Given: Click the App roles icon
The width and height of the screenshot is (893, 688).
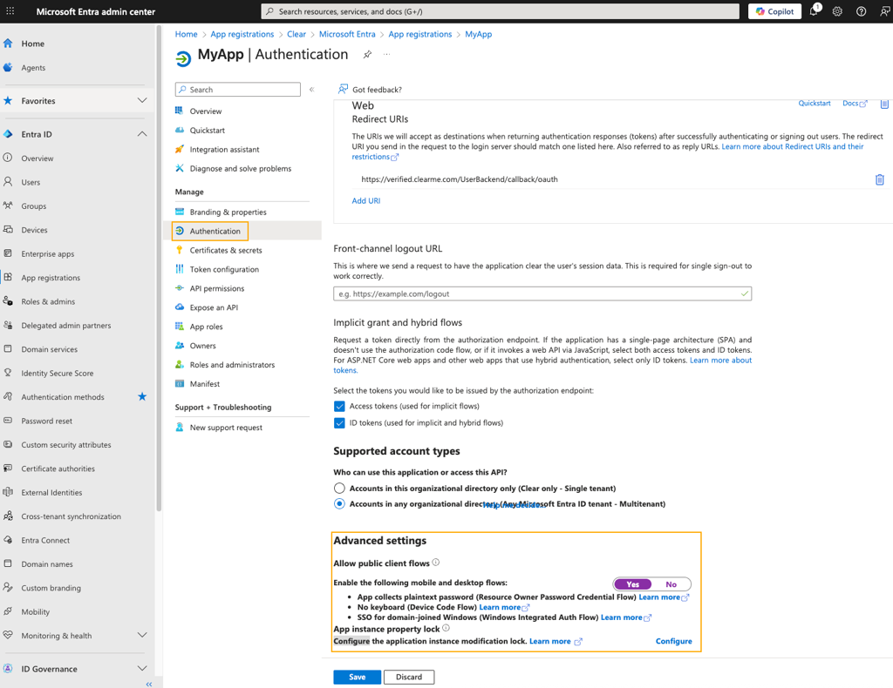Looking at the screenshot, I should (x=180, y=327).
